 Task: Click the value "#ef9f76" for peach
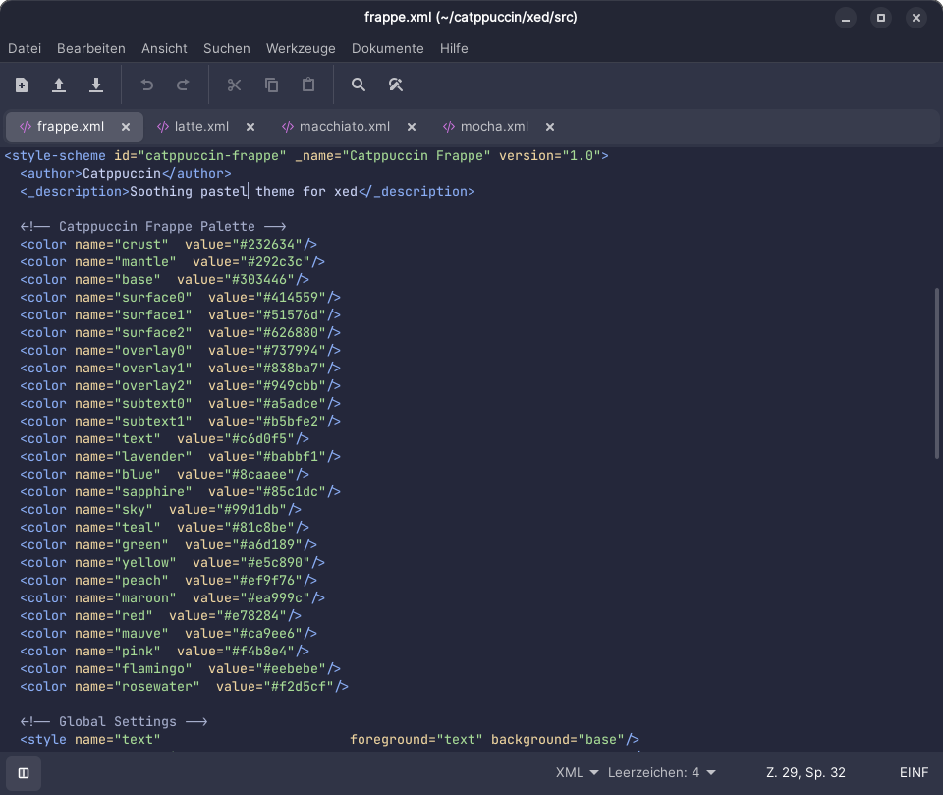267,581
